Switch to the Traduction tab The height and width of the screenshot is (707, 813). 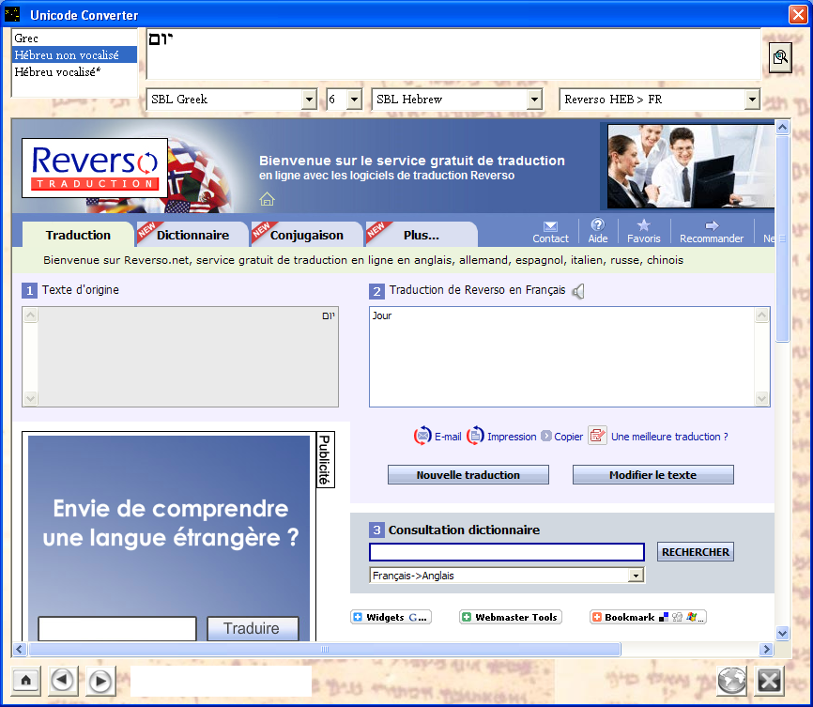78,235
